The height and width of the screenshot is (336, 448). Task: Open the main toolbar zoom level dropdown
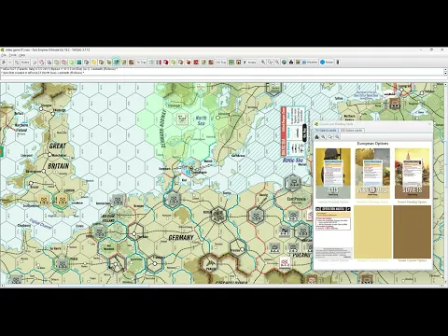(271, 63)
